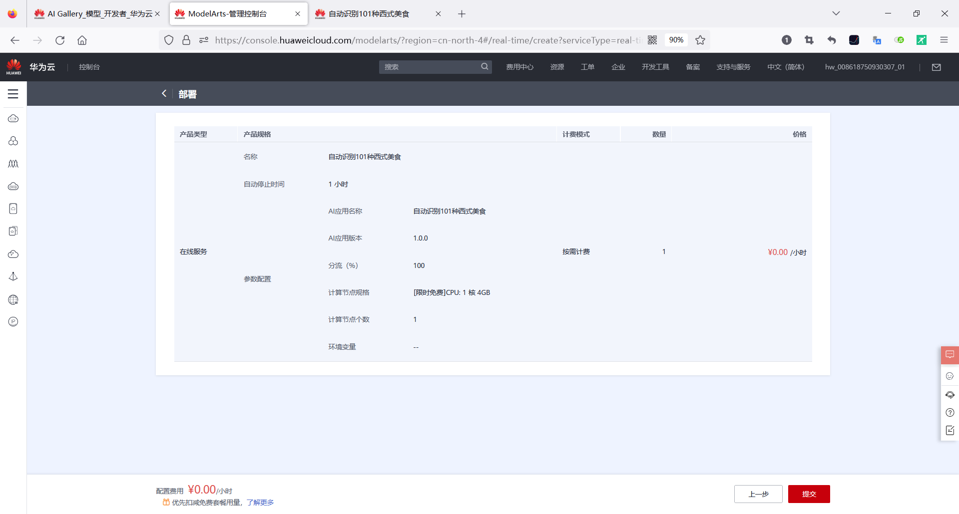The image size is (959, 514).
Task: Switch to the 自动识别101种西式美食 browser tab
Action: point(368,13)
